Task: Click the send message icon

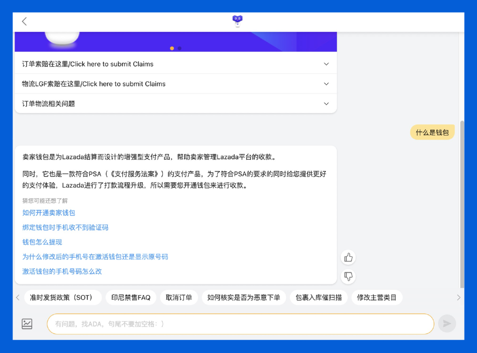Action: (447, 323)
